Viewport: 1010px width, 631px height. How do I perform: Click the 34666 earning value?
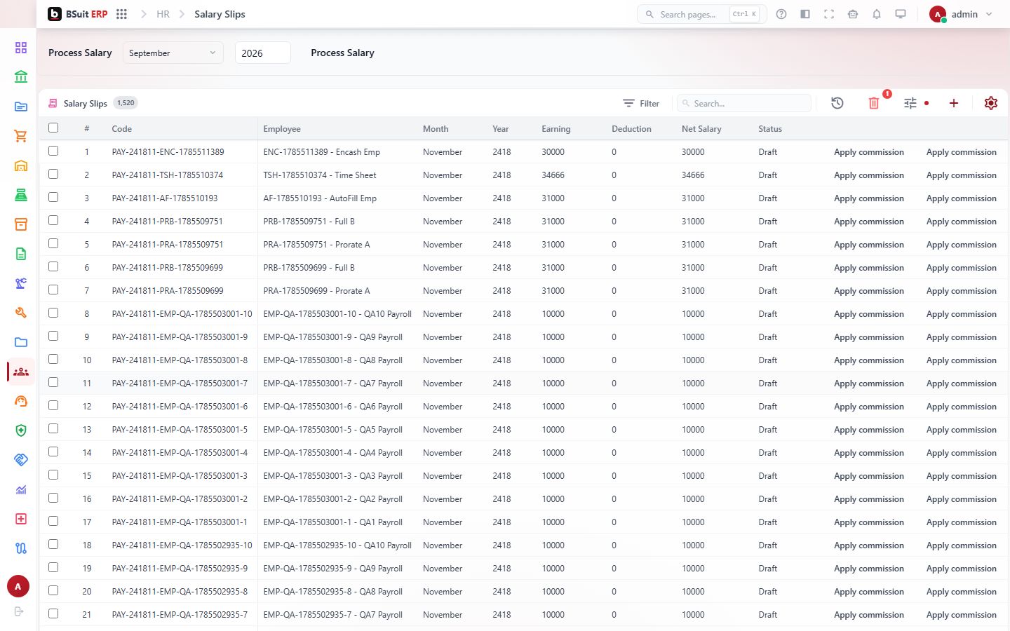pos(553,175)
